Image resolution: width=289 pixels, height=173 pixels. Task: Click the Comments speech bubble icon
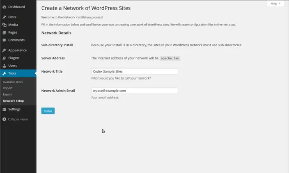[x=4, y=40]
